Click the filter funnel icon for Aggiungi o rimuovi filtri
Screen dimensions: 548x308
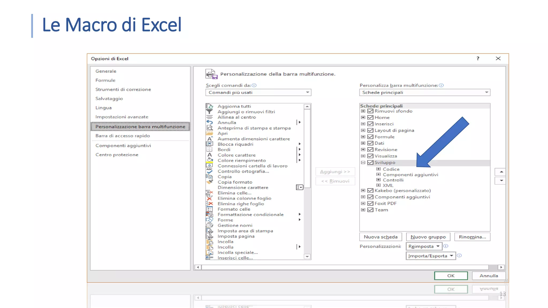point(210,112)
